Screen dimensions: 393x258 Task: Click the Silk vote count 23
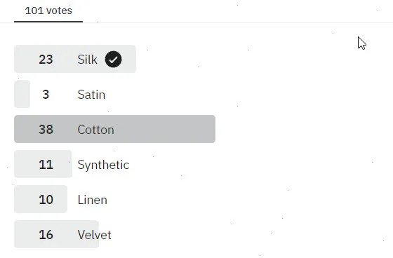[46, 60]
